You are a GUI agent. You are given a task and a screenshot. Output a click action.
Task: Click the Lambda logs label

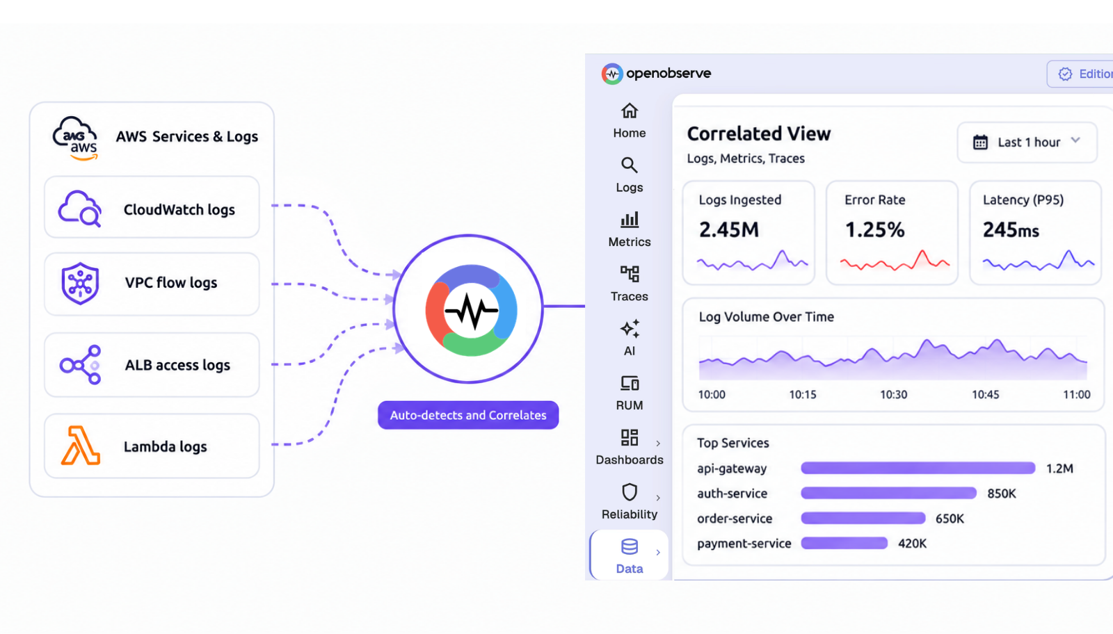tap(166, 446)
